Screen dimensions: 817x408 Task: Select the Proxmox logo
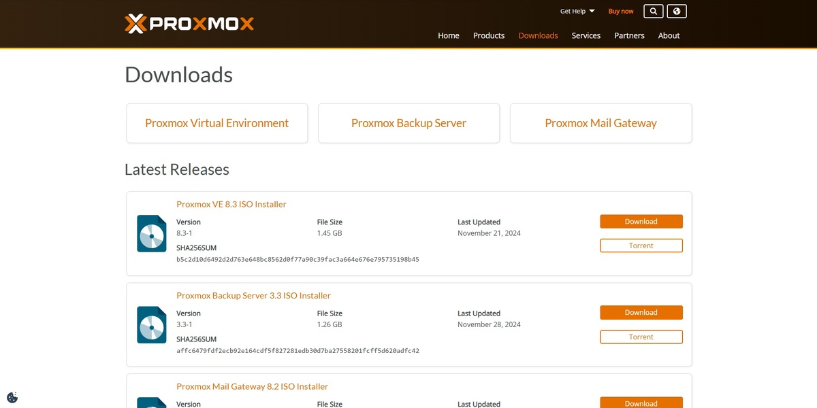click(189, 22)
